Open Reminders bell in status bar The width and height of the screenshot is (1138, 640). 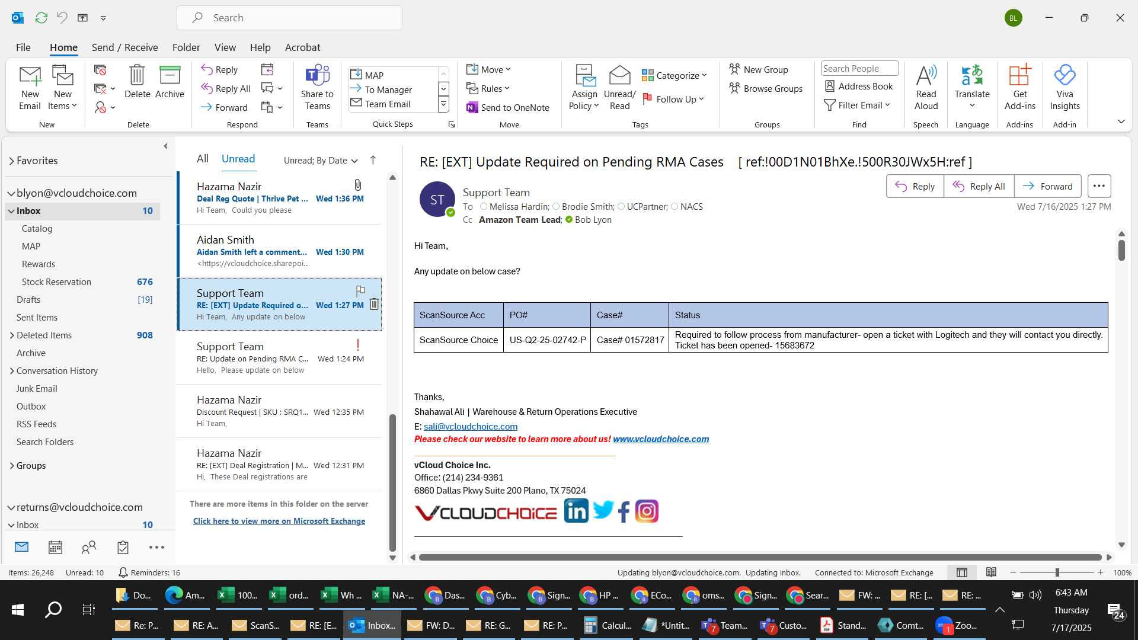(123, 572)
